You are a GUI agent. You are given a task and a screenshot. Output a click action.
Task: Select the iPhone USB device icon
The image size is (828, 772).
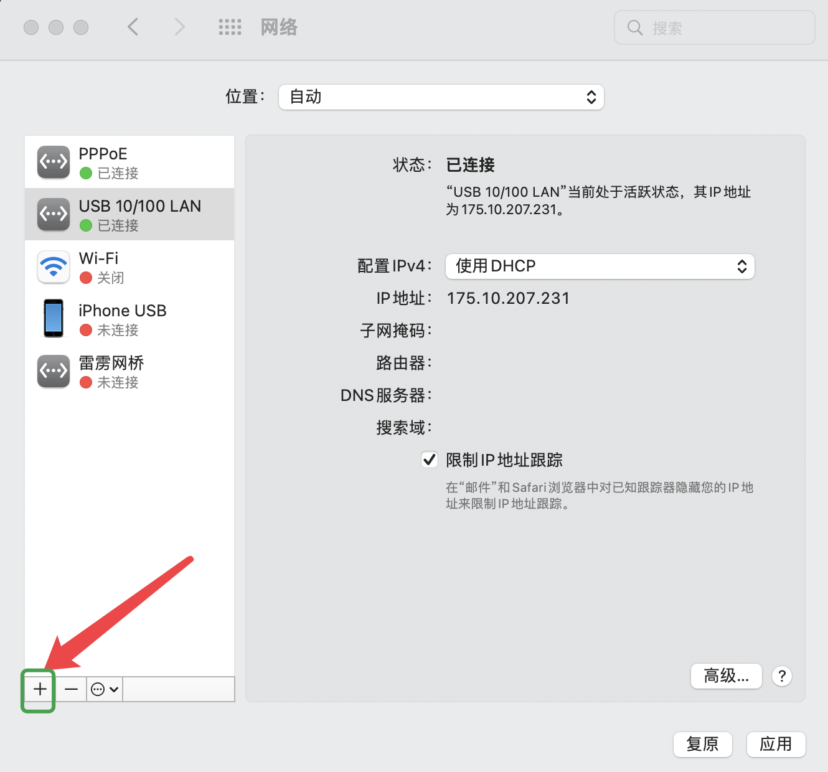click(54, 318)
